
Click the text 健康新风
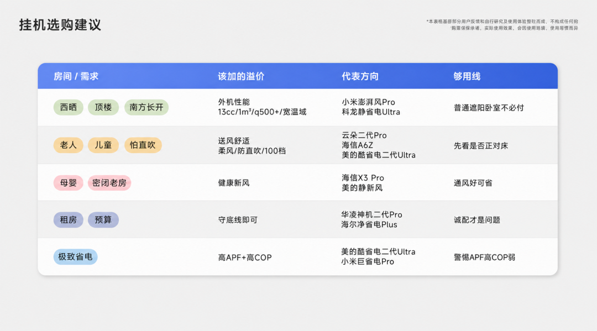(x=234, y=183)
